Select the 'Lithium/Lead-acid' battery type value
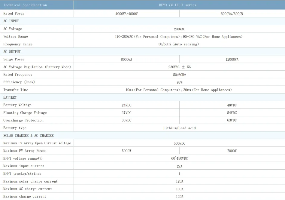The image size is (285, 200). tap(179, 128)
